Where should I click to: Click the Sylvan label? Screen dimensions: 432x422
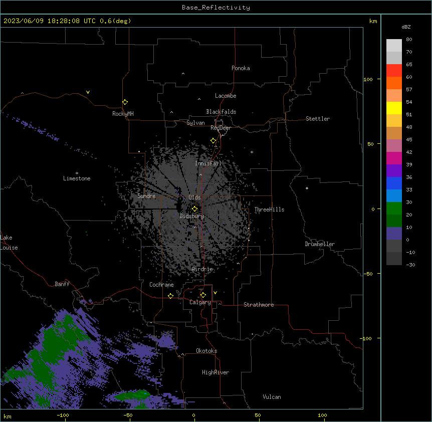point(195,123)
